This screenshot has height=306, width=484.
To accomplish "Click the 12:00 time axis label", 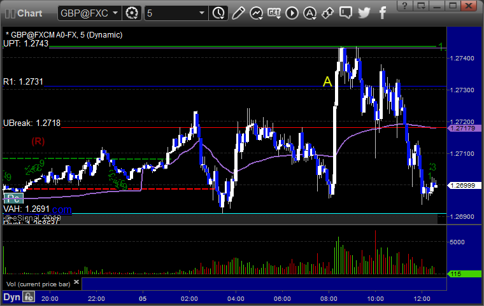I will point(422,298).
